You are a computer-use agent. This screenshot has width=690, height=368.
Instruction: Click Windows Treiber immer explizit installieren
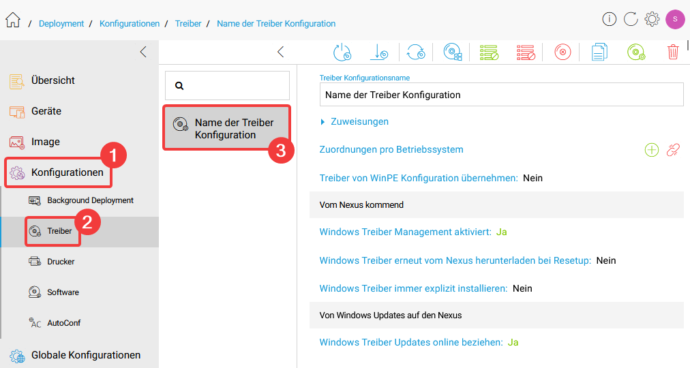(413, 289)
